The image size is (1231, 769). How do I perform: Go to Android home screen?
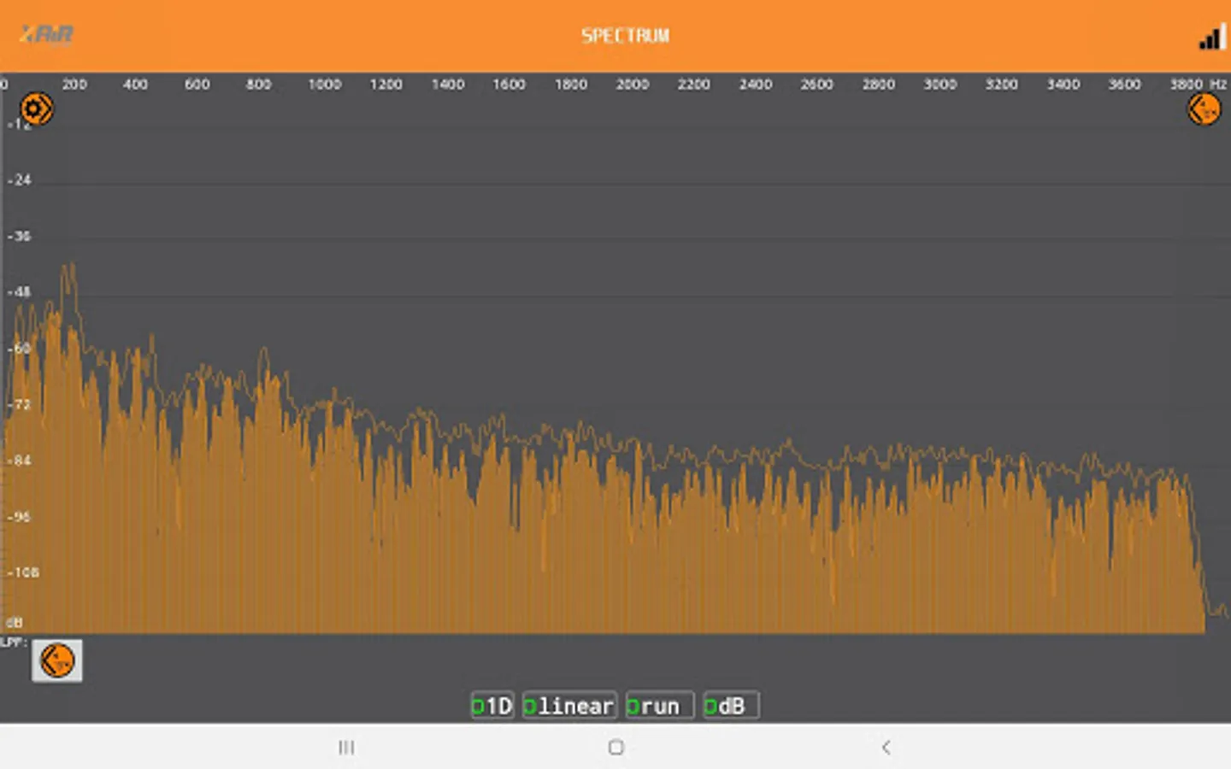point(615,748)
